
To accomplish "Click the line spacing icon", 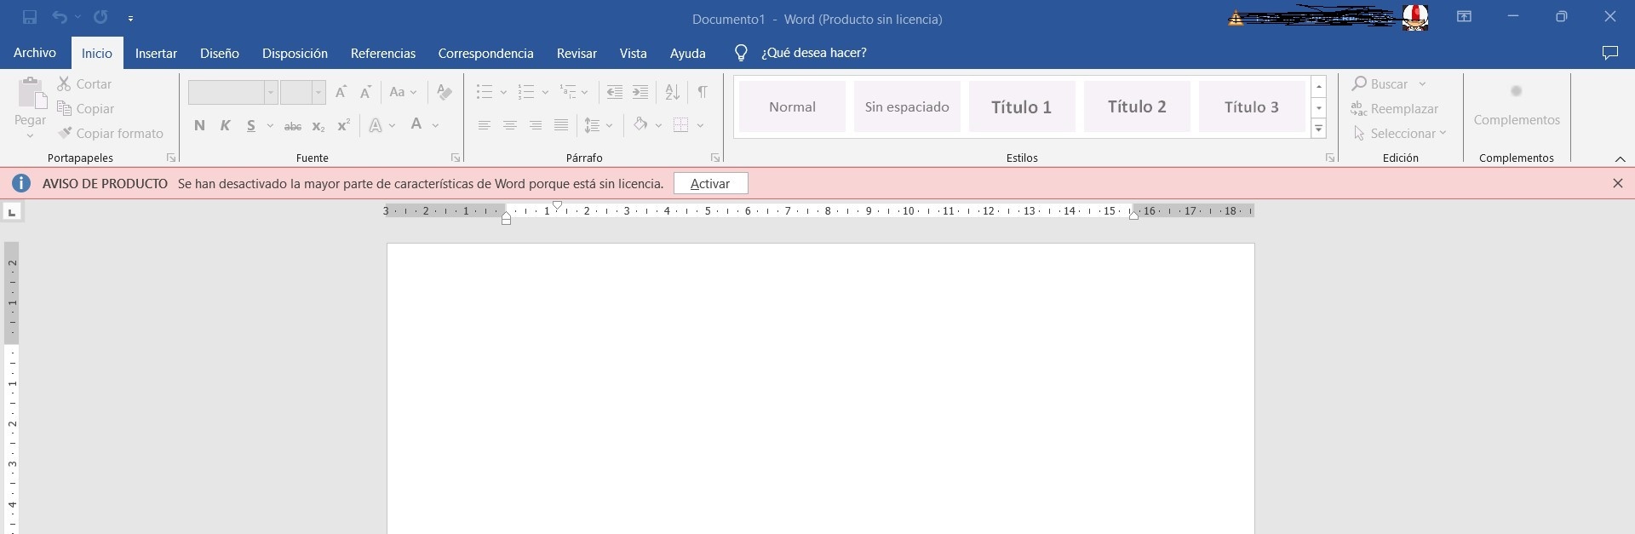I will click(x=593, y=125).
